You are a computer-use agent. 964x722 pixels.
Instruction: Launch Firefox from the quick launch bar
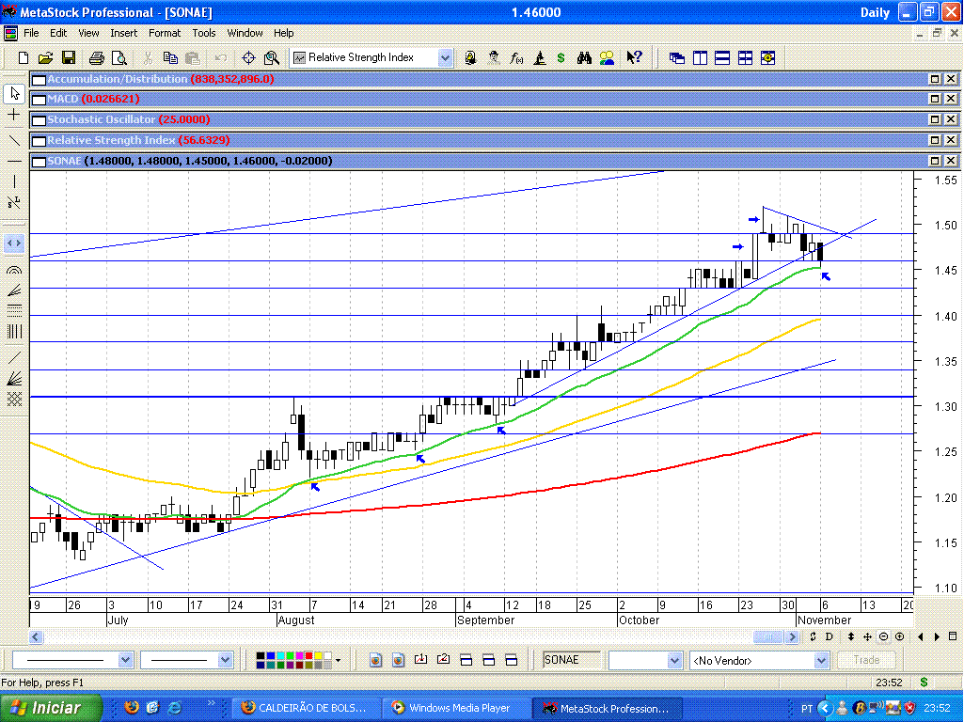point(131,708)
